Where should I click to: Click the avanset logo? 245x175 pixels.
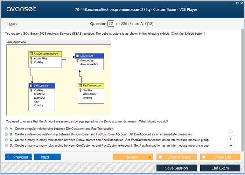(x=21, y=9)
